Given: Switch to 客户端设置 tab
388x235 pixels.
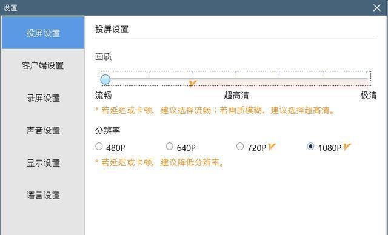Looking at the screenshot, I should (x=43, y=65).
